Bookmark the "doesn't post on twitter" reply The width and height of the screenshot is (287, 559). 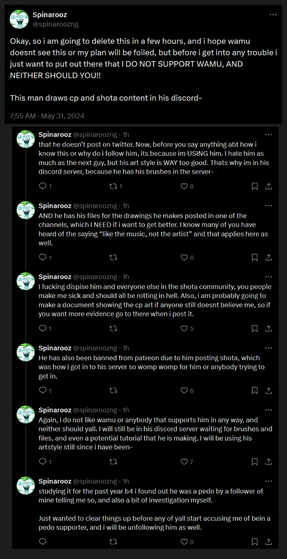point(254,186)
